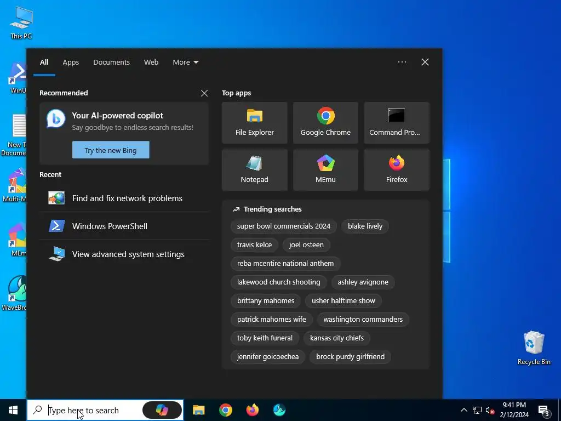Select the Recycle Bin desktop icon

pos(534,348)
